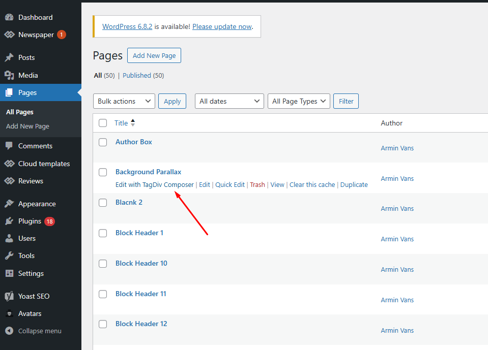Click the Edit link under Background Parallax
The height and width of the screenshot is (350, 488).
[x=205, y=185]
